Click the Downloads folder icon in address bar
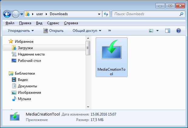 (x=27, y=14)
